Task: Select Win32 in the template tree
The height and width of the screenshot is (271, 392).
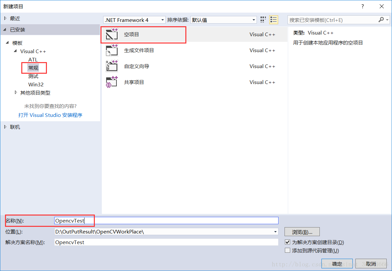Action: coord(36,84)
